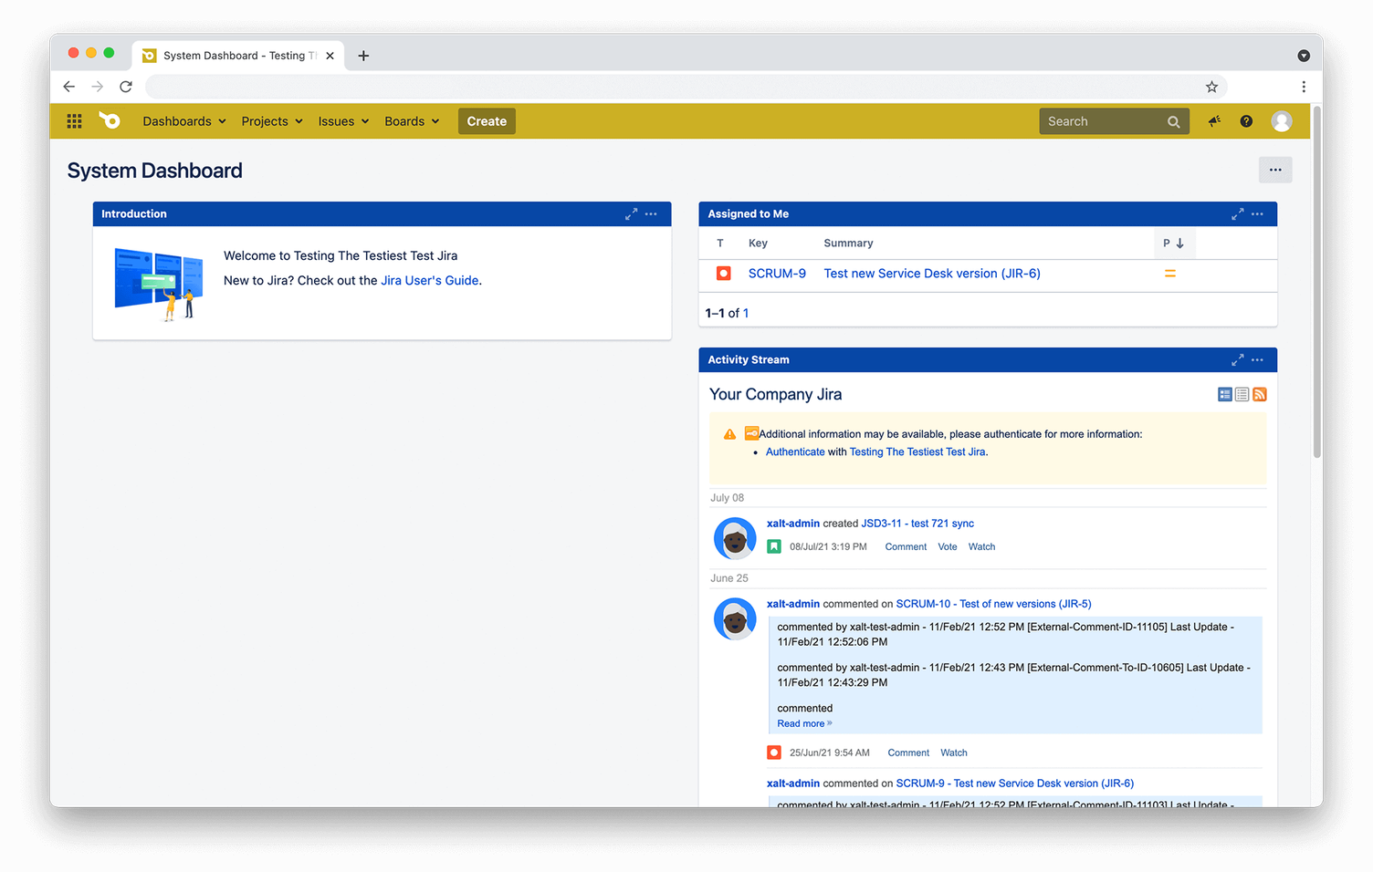Maximize the Activity Stream gadget
Screen dimensions: 1373x872
coord(1237,360)
